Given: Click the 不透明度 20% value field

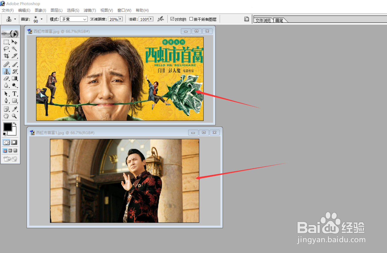Looking at the screenshot, I should [x=114, y=19].
